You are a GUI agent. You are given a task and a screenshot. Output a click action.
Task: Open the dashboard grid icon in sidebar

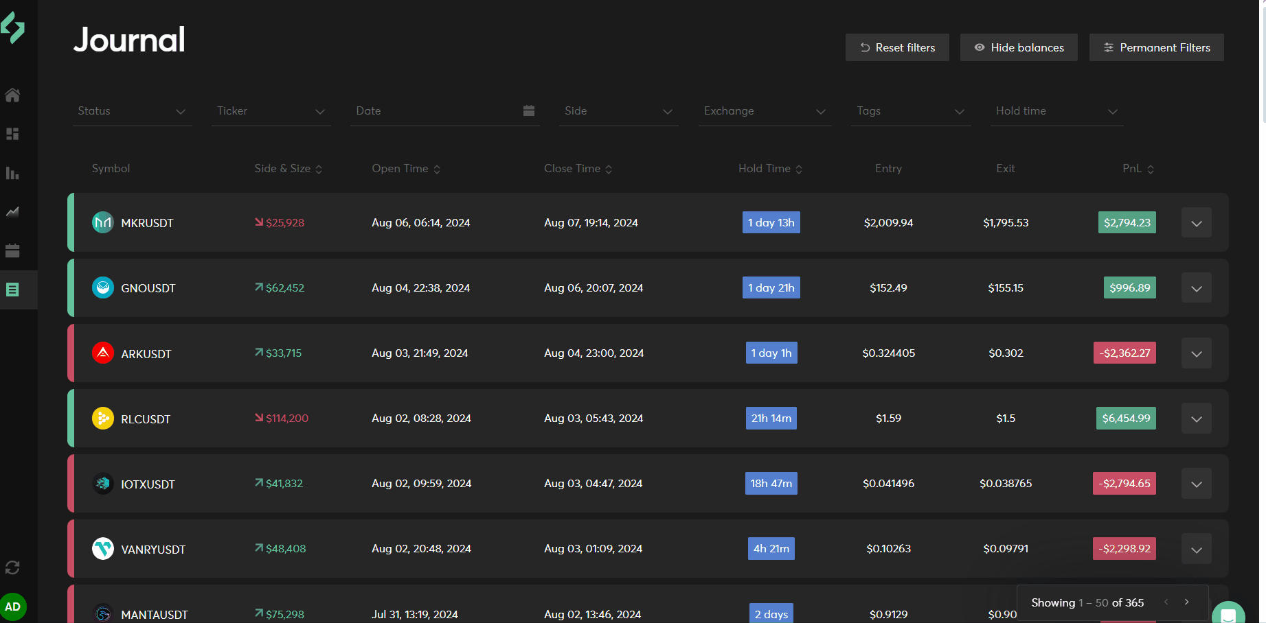[12, 134]
